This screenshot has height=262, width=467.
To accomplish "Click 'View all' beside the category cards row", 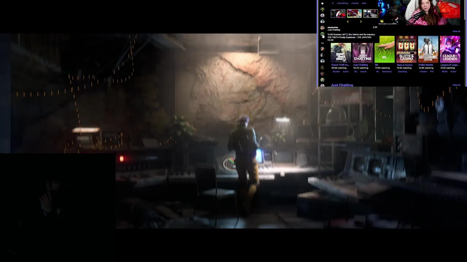I will pos(456,31).
